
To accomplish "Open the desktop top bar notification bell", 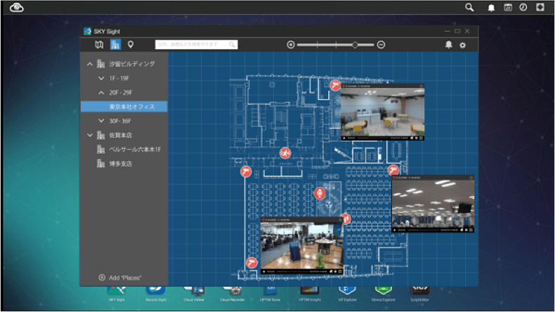I will pyautogui.click(x=491, y=8).
